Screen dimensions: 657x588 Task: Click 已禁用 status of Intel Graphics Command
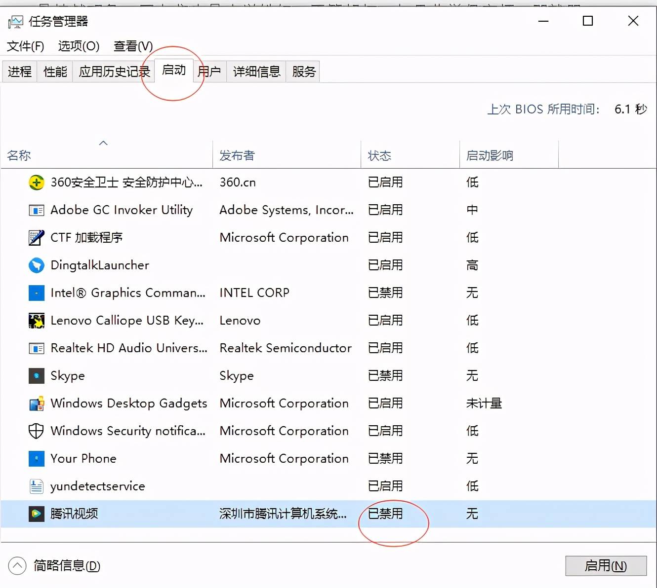click(385, 293)
